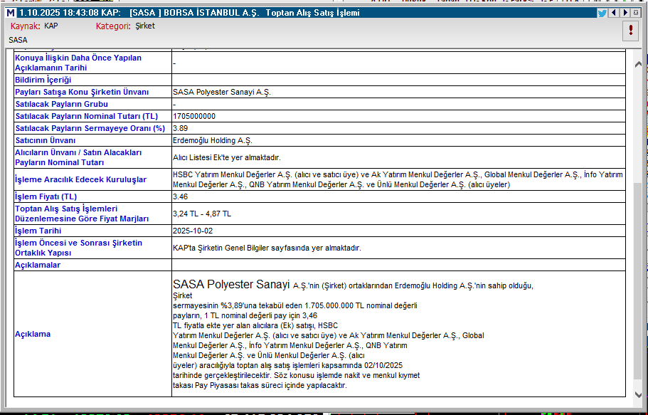This screenshot has width=648, height=415.
Task: Select the date value '2025-10-02'
Action: 193,231
